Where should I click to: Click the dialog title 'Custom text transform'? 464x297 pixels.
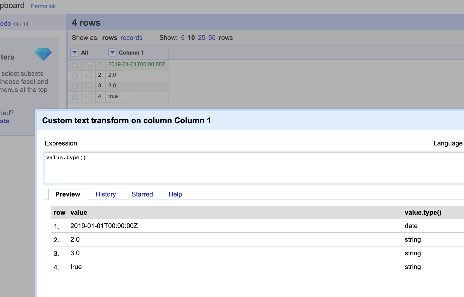[126, 120]
